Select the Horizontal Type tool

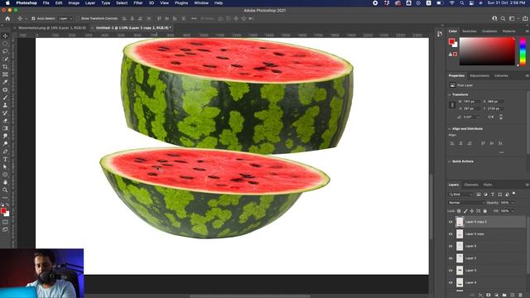(5, 159)
